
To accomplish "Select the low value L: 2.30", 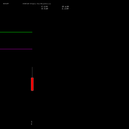I will [x=65, y=9].
